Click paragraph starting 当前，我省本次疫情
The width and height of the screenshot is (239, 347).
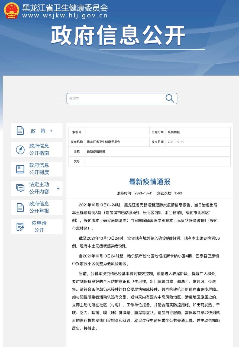146,301
